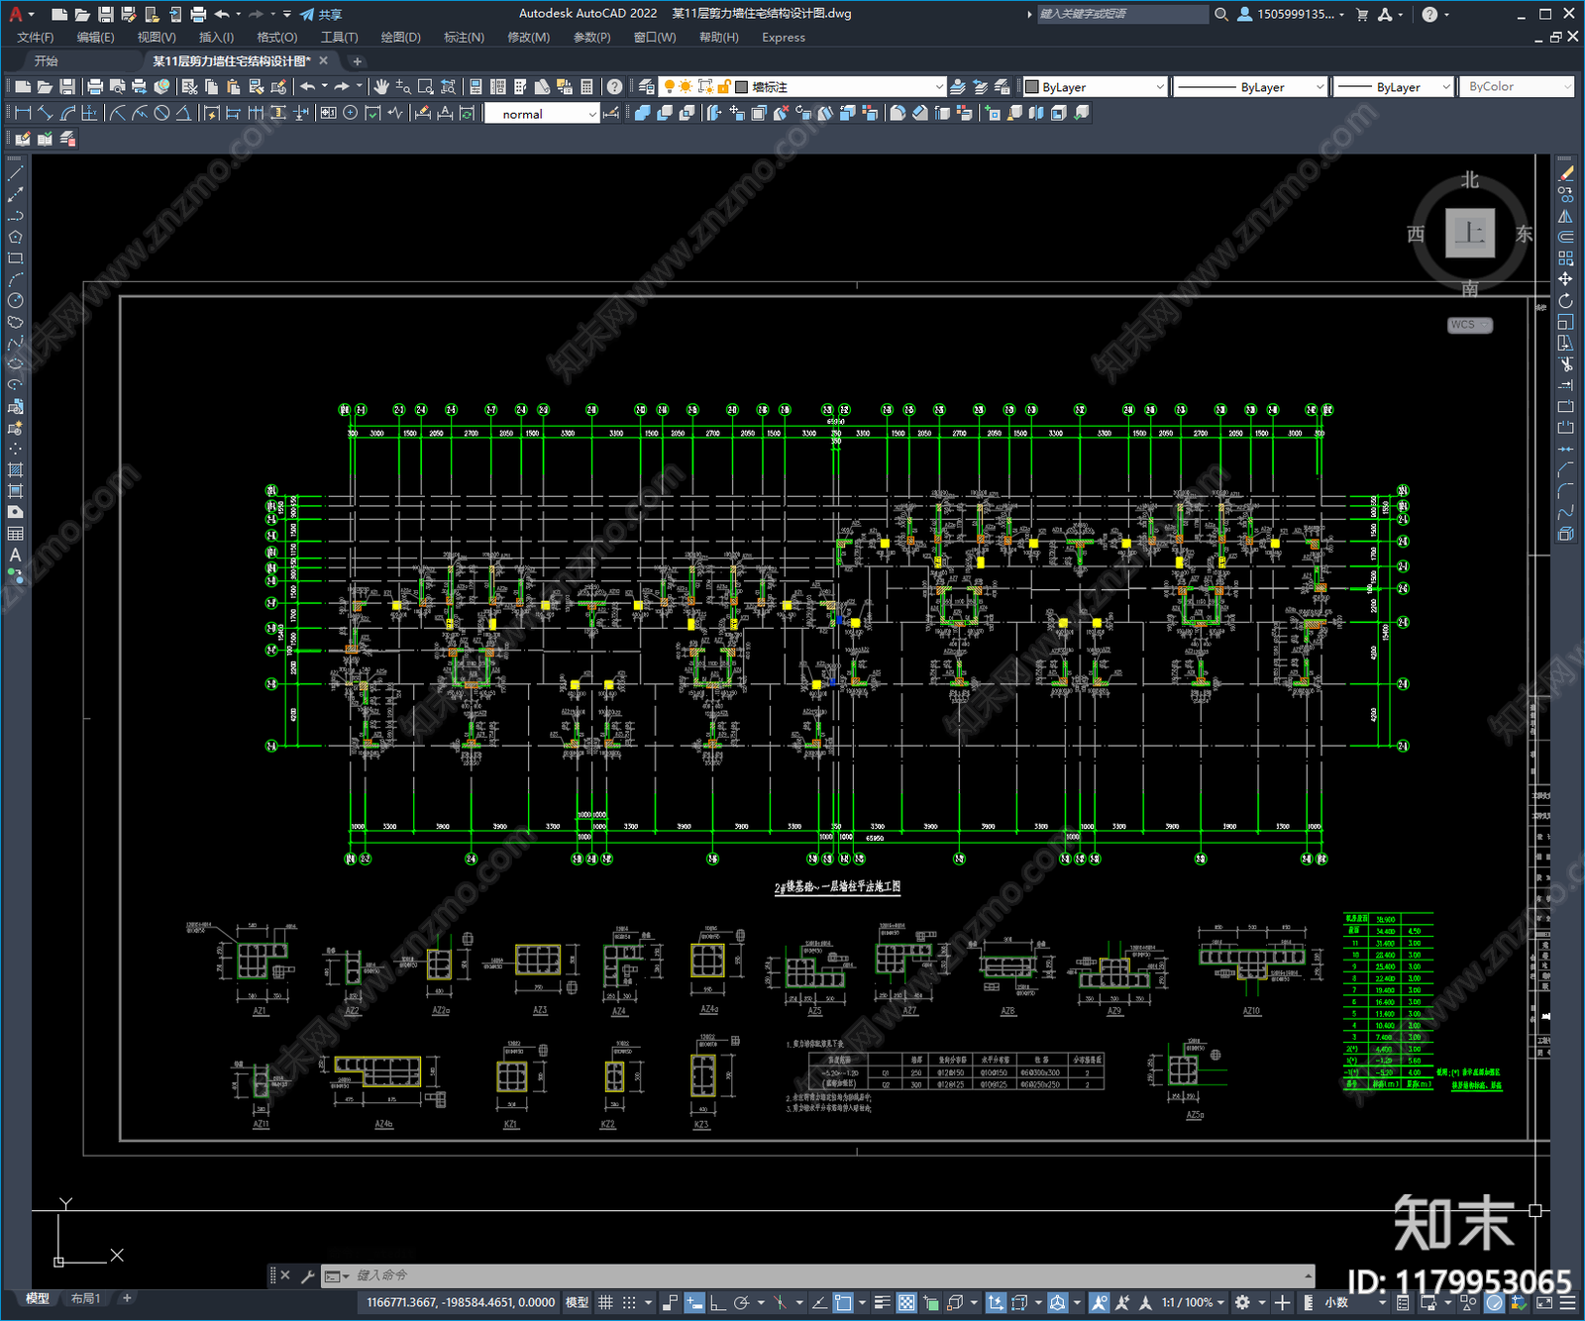
Task: Click the Plot (printer) toolbar icon
Action: point(96,87)
